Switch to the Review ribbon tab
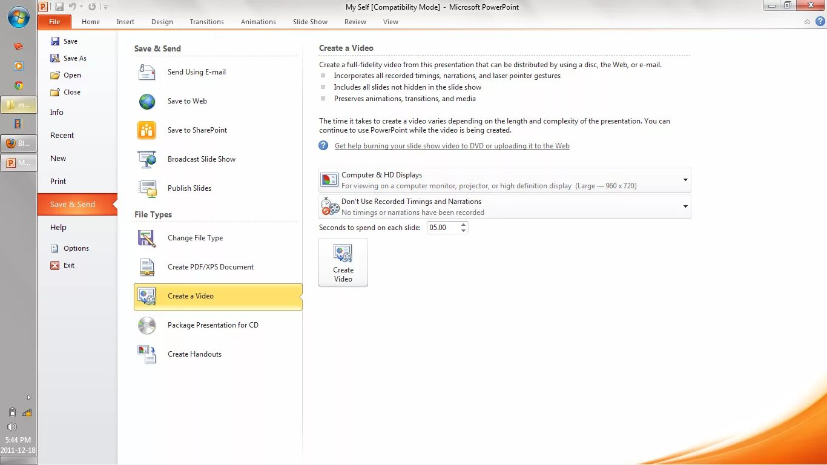This screenshot has width=827, height=465. tap(355, 22)
